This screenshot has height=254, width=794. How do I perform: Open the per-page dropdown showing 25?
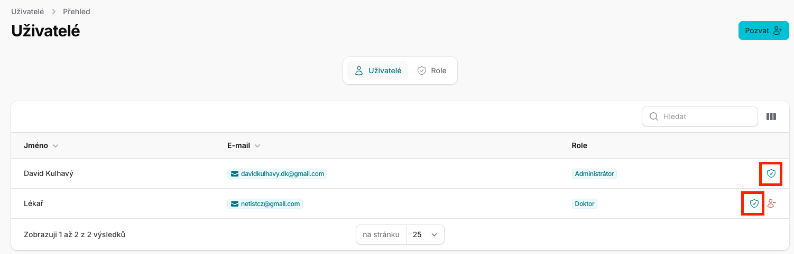(425, 235)
